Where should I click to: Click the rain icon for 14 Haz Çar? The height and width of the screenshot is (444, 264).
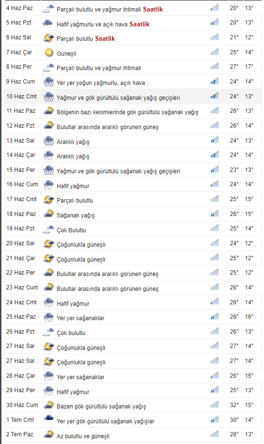48,156
